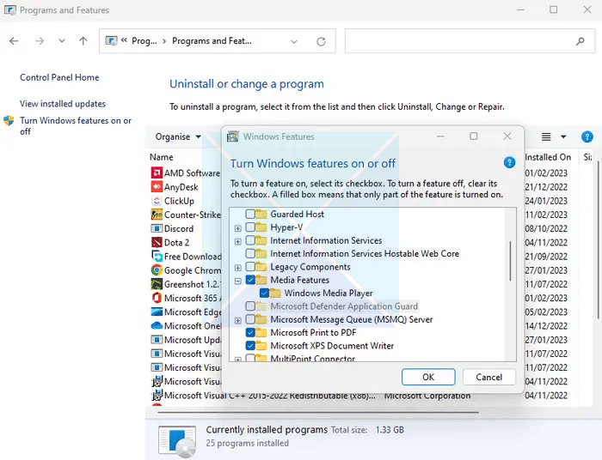Go up one level with up arrow
The width and height of the screenshot is (602, 460).
[83, 41]
